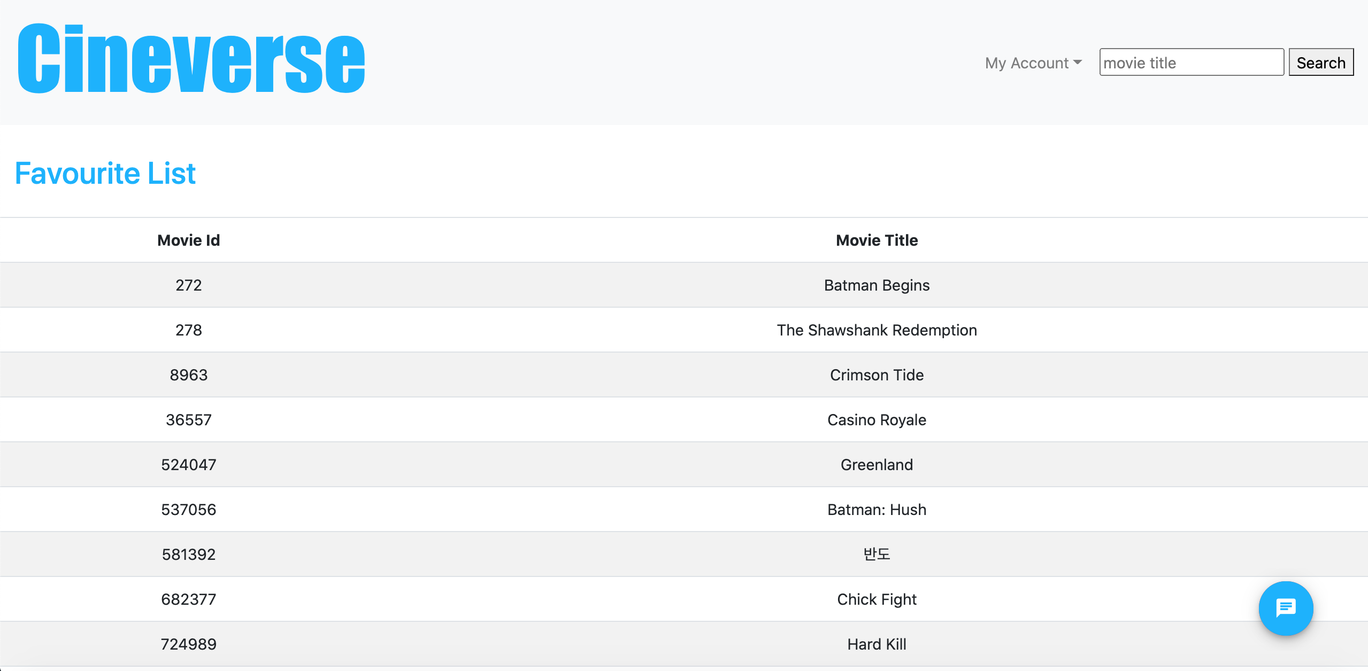Click the movie title search field

pyautogui.click(x=1190, y=63)
